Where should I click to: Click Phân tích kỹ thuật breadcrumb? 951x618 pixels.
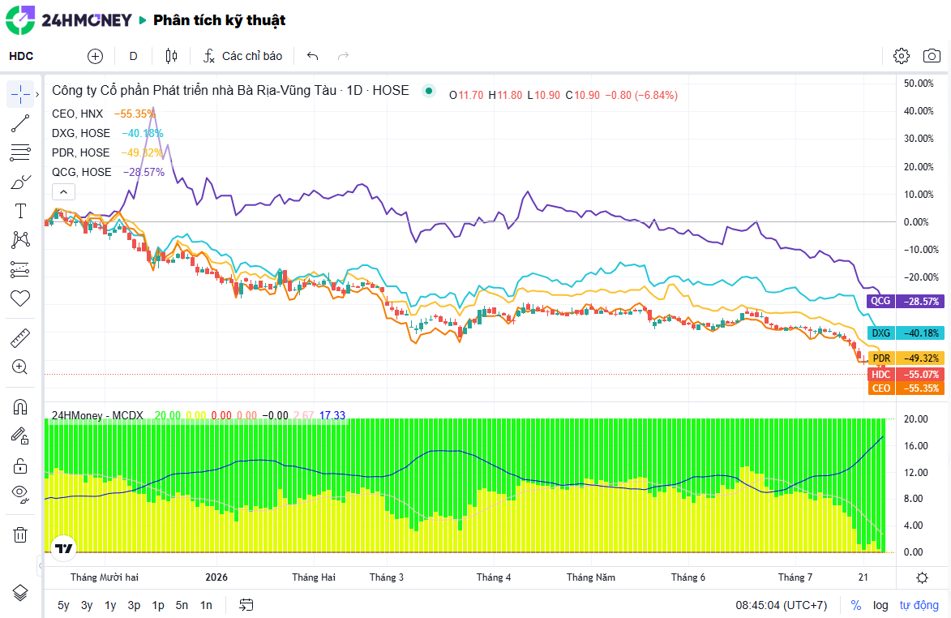click(x=220, y=20)
